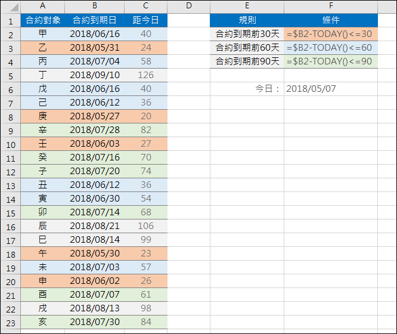
Task: Click blue formula cell =$B2-TODAY()<=60
Action: coord(331,48)
